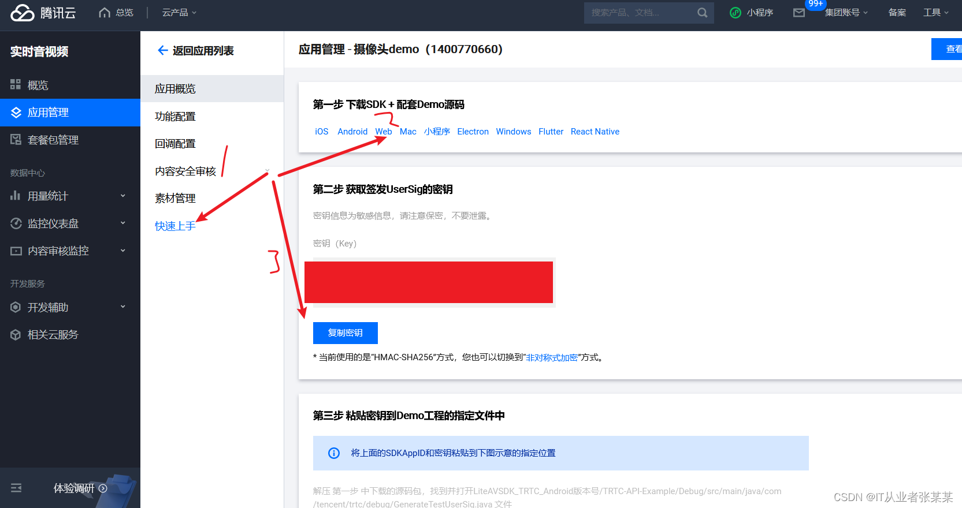Click the iOS SDK download link
This screenshot has height=508, width=962.
coord(322,132)
